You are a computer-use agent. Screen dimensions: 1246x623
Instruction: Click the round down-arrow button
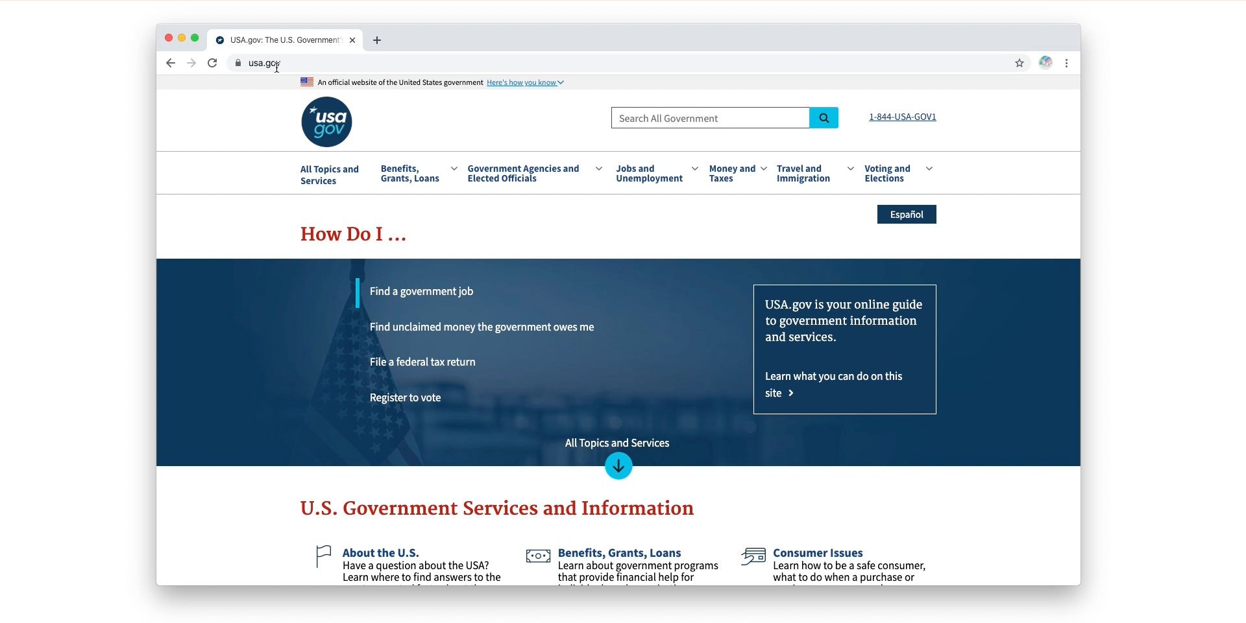pyautogui.click(x=618, y=465)
